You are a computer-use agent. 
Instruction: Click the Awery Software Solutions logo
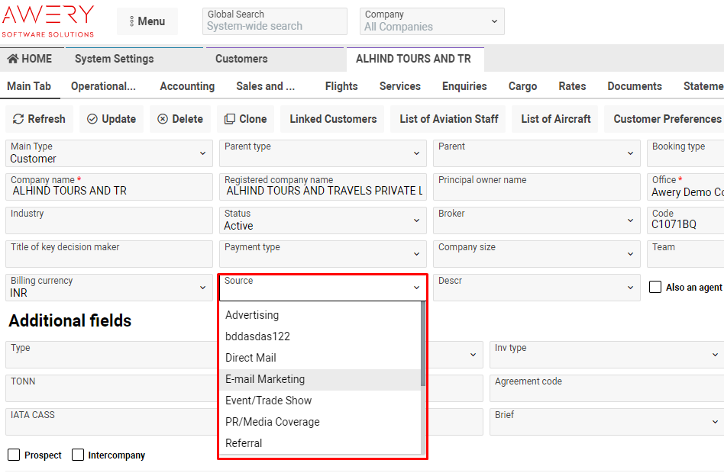click(x=48, y=21)
